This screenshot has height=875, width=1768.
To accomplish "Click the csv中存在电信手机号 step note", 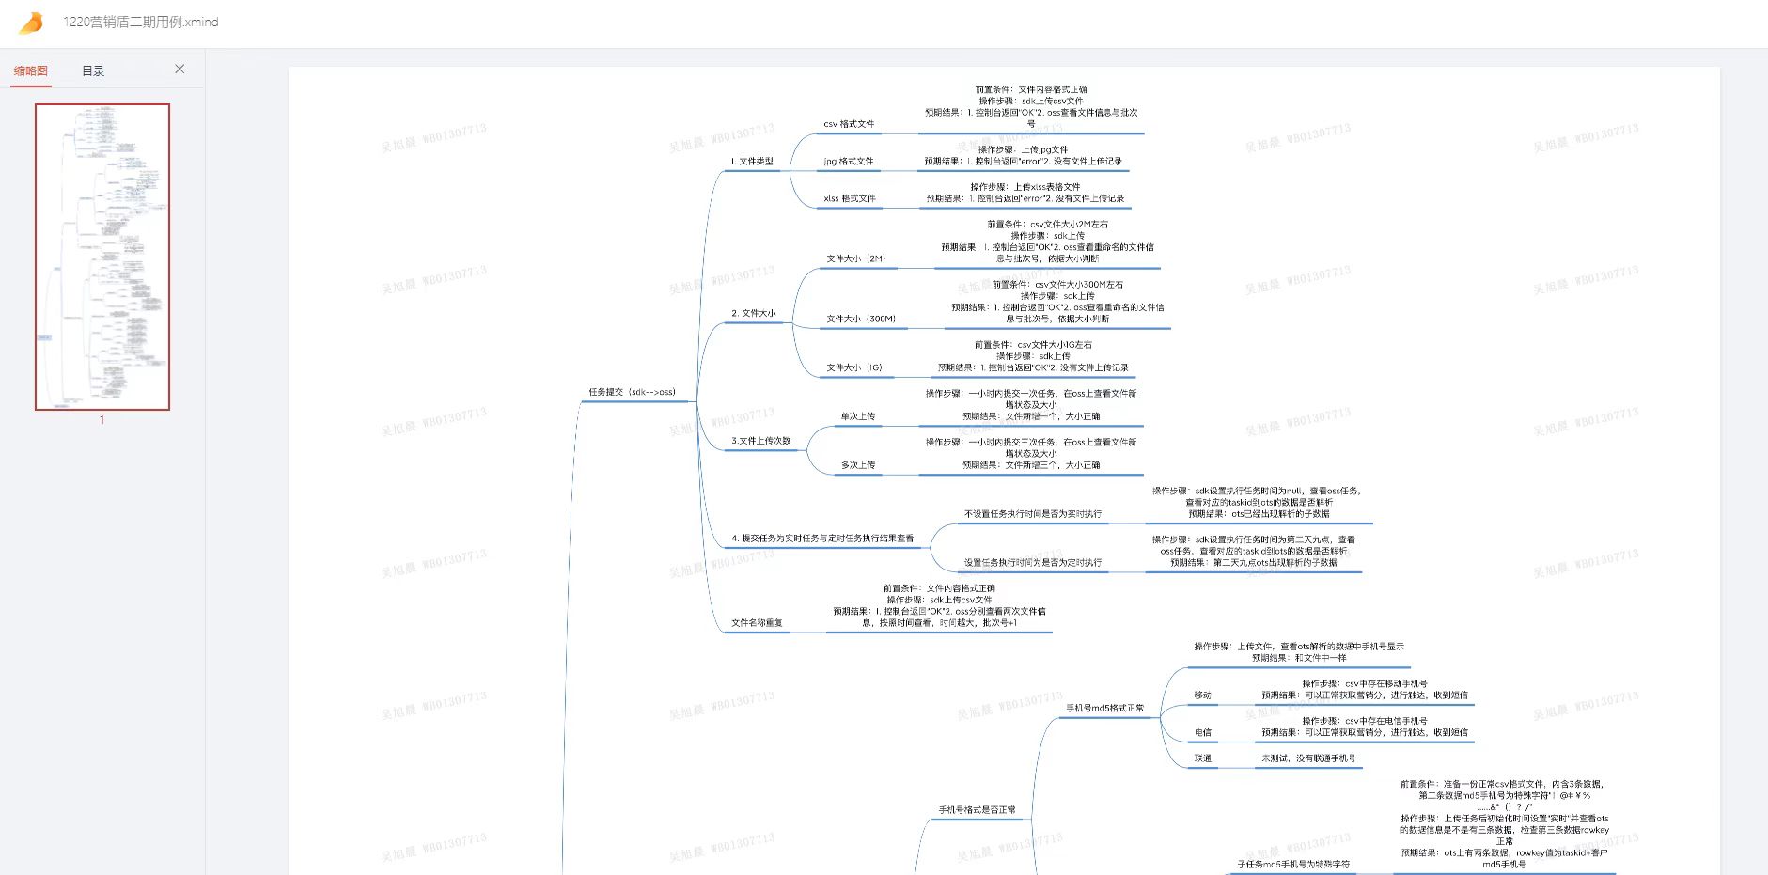I will click(1365, 721).
